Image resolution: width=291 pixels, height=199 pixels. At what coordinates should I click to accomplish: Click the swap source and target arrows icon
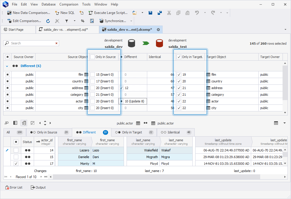click(83, 21)
